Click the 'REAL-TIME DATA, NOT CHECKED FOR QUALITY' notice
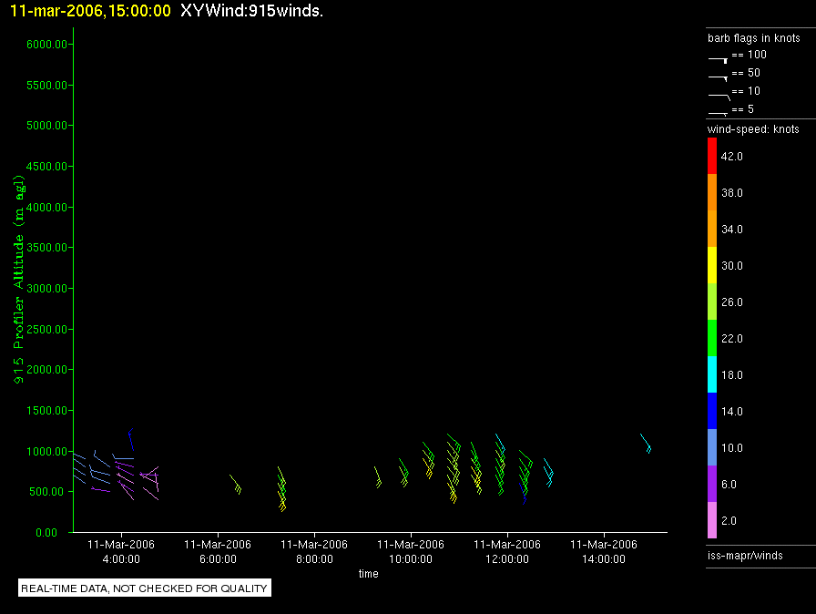This screenshot has height=614, width=816. point(144,588)
